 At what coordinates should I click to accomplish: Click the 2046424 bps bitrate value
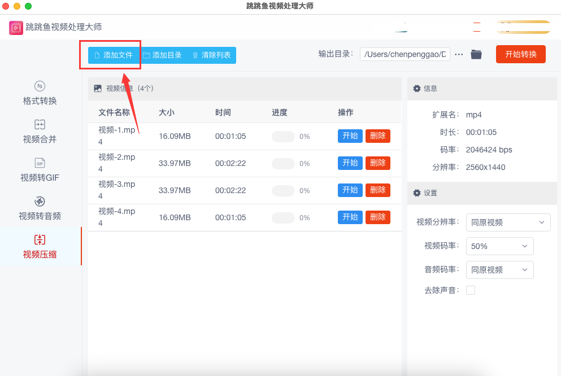click(489, 150)
